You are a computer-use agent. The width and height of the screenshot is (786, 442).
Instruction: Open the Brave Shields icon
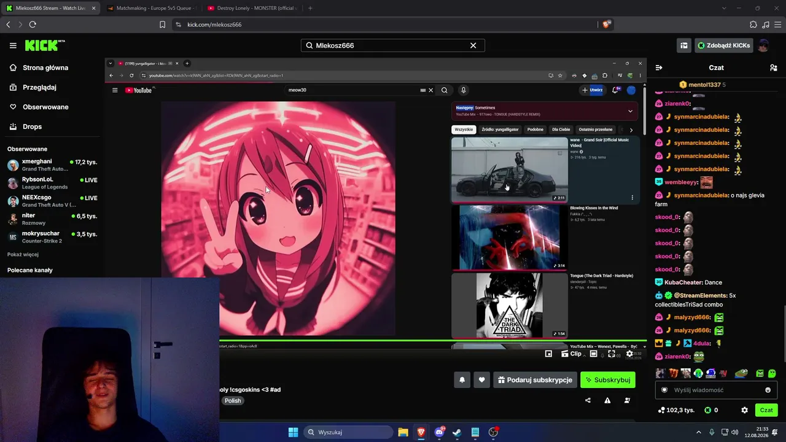coord(607,25)
